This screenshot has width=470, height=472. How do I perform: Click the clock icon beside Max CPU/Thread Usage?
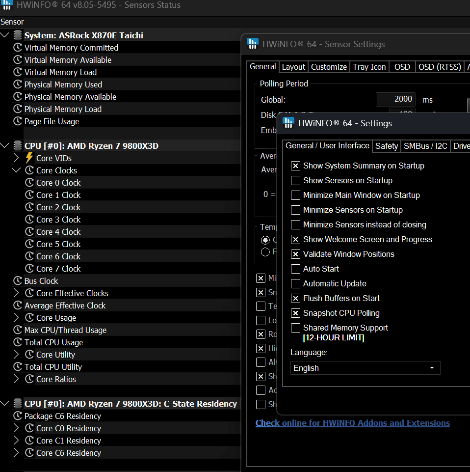click(18, 330)
